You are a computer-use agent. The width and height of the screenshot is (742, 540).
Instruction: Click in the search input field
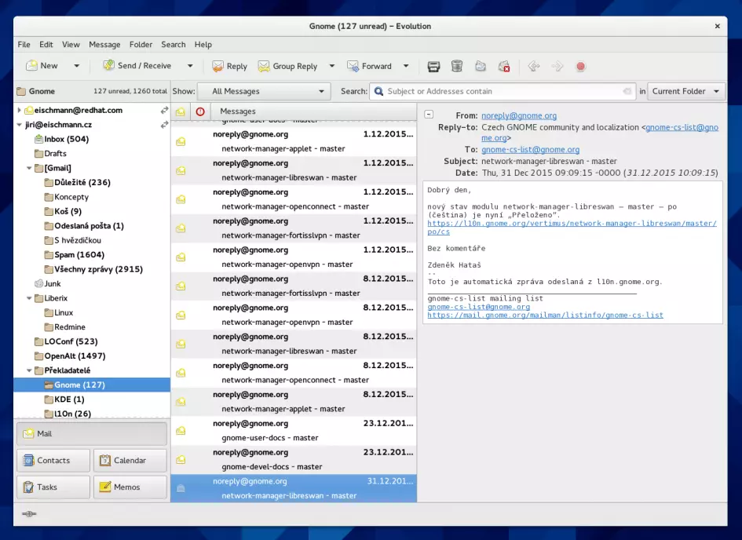(x=503, y=91)
